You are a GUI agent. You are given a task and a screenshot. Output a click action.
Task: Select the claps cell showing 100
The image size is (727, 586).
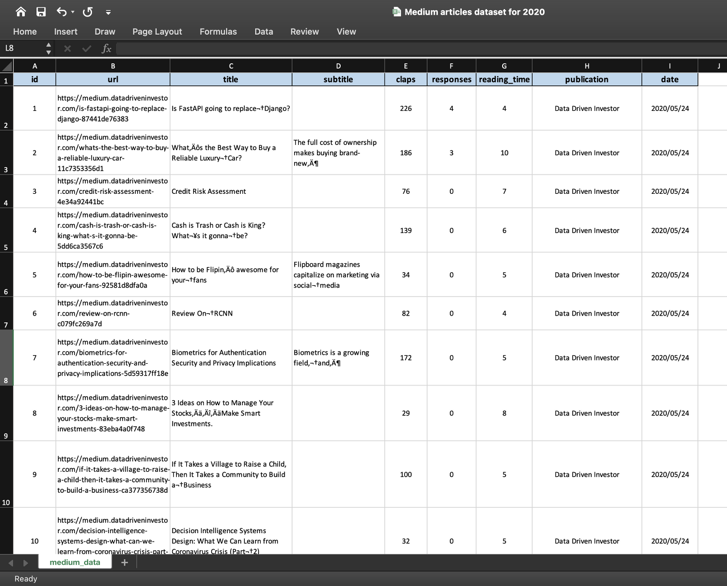406,474
